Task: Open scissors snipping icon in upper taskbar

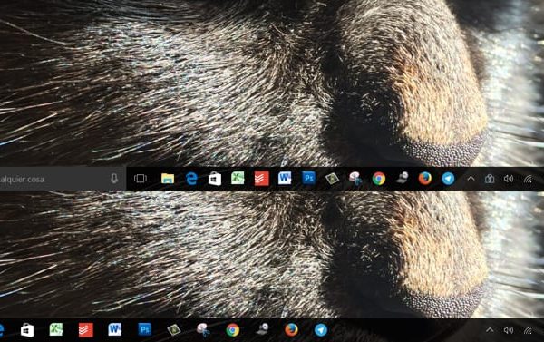Action: click(355, 179)
